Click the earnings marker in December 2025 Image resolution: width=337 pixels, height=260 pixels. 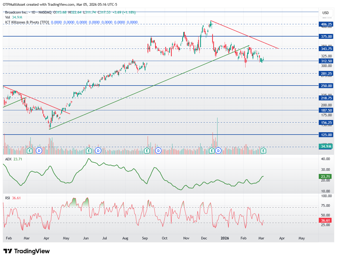coord(212,150)
